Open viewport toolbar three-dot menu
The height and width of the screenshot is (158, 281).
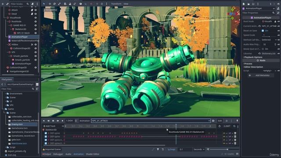tap(106, 4)
